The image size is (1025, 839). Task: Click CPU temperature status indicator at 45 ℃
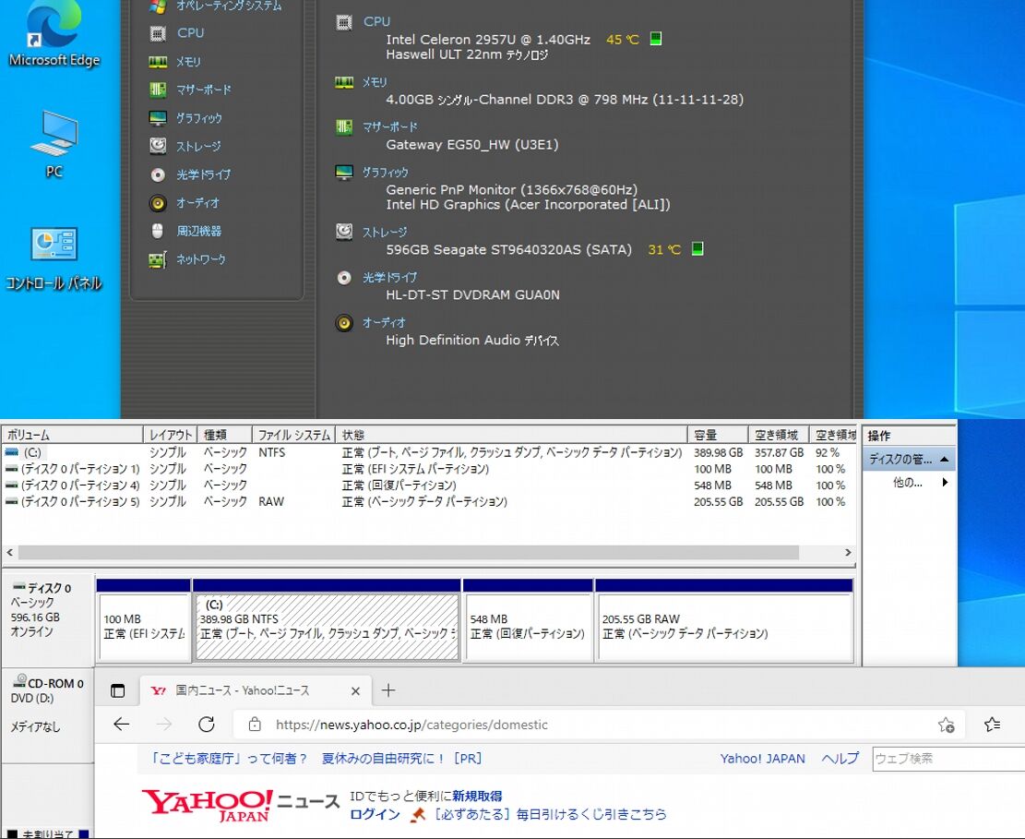click(x=656, y=39)
